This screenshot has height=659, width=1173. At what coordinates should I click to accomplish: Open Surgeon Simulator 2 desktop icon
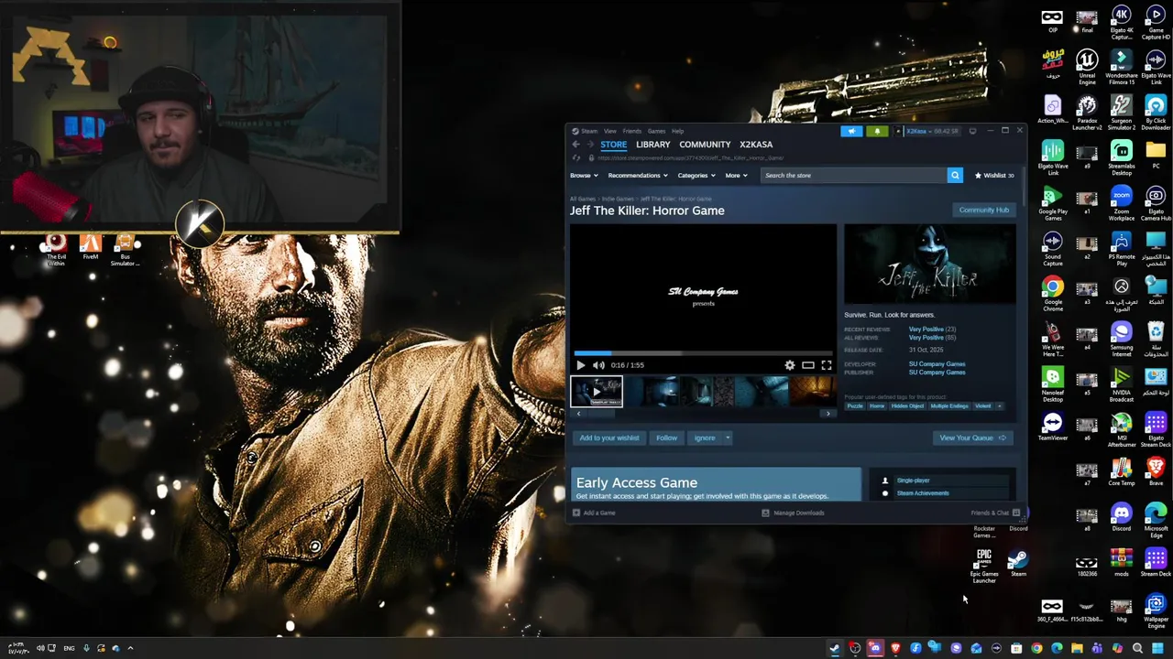click(1122, 113)
